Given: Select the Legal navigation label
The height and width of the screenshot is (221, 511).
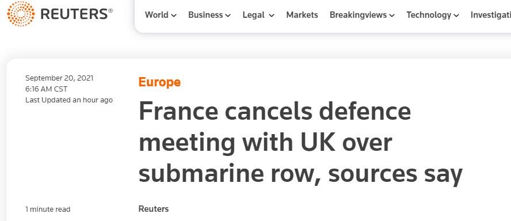Looking at the screenshot, I should 254,15.
